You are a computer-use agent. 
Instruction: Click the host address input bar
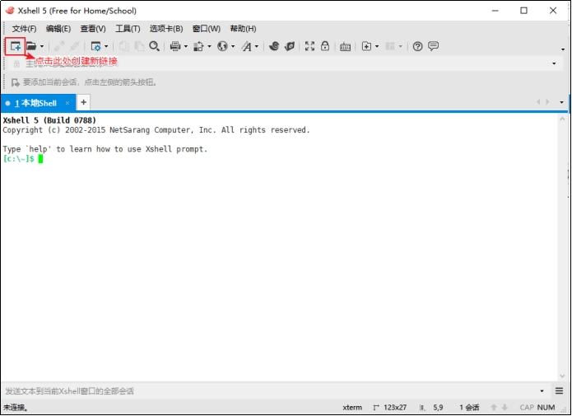[285, 63]
